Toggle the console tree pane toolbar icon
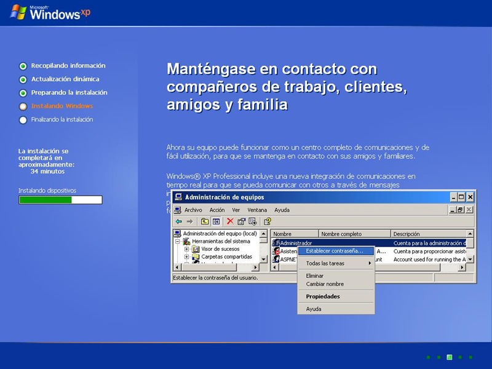 coord(216,221)
